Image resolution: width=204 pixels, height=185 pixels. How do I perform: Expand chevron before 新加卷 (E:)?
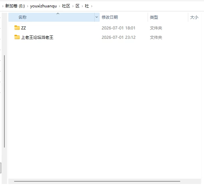click(x=3, y=6)
